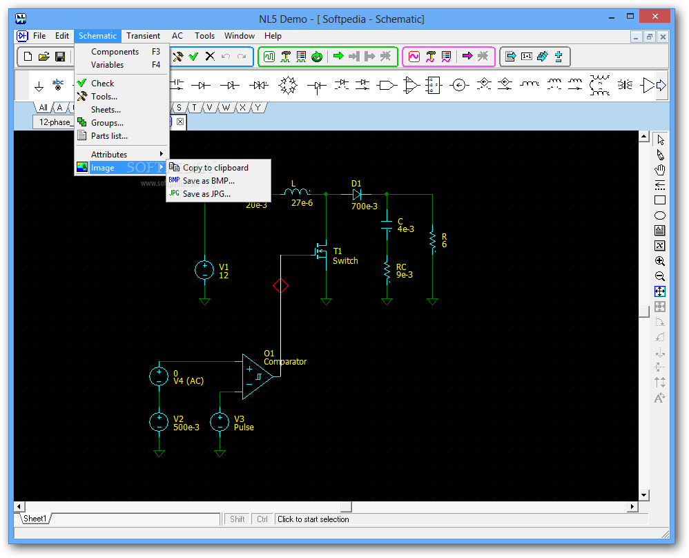Open the Image submenu
689x558 pixels.
coord(122,168)
